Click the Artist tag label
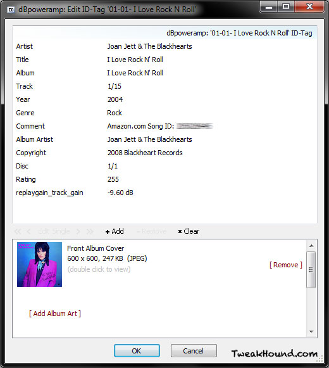329x368 pixels. [x=25, y=46]
